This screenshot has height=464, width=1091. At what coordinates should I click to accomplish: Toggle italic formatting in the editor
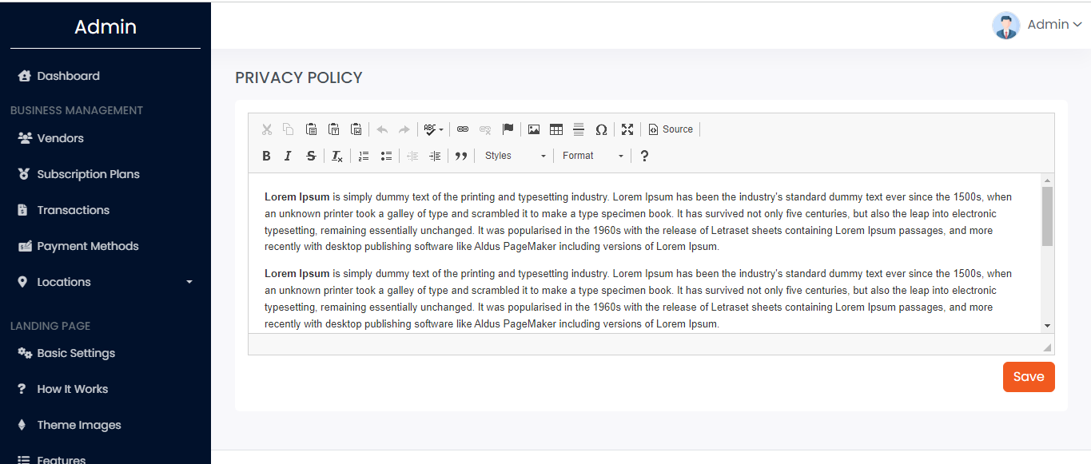[x=288, y=156]
